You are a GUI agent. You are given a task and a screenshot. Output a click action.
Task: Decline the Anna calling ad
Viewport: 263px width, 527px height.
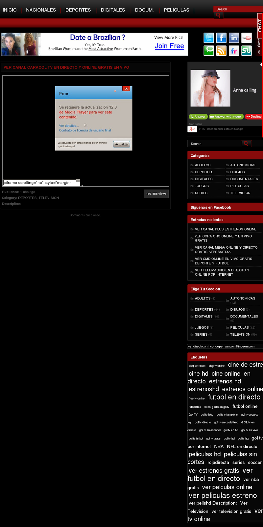(254, 117)
